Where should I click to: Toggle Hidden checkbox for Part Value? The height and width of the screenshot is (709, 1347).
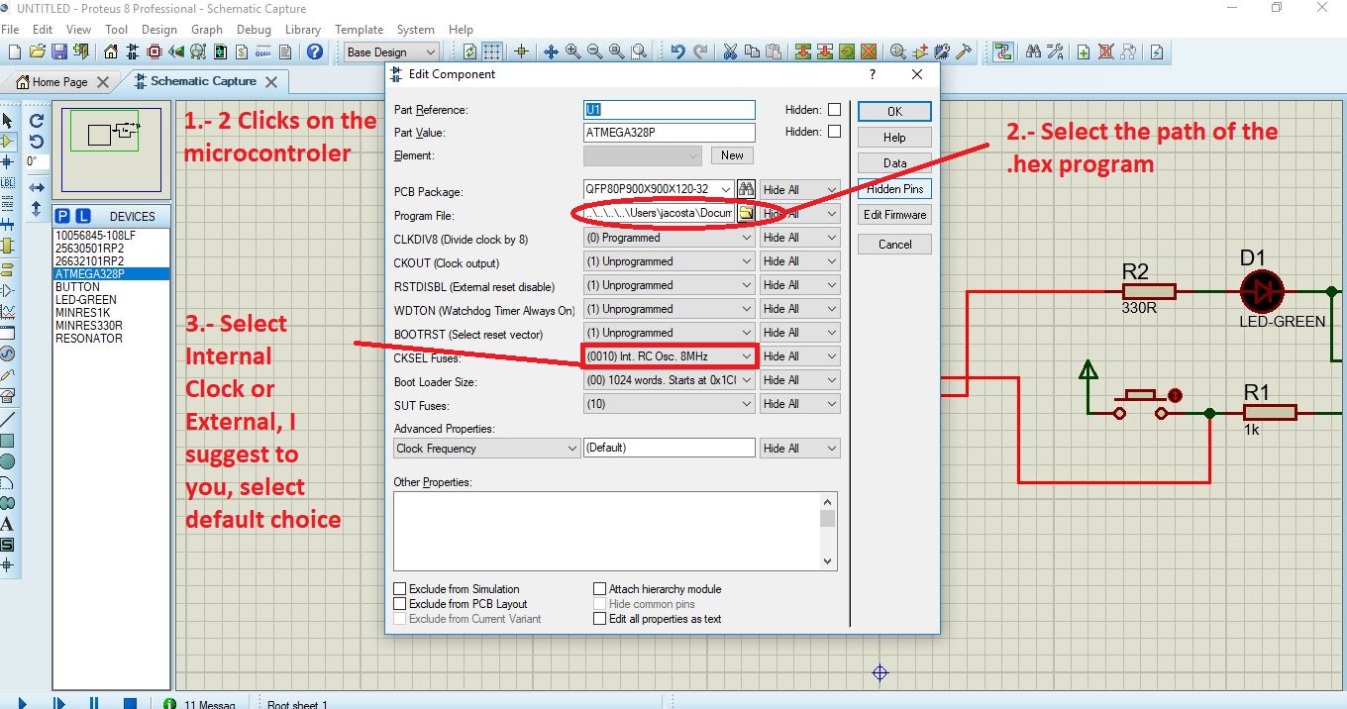834,132
